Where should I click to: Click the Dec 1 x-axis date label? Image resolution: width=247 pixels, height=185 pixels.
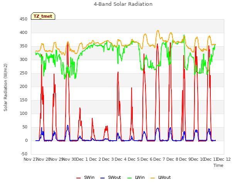(x=82, y=159)
